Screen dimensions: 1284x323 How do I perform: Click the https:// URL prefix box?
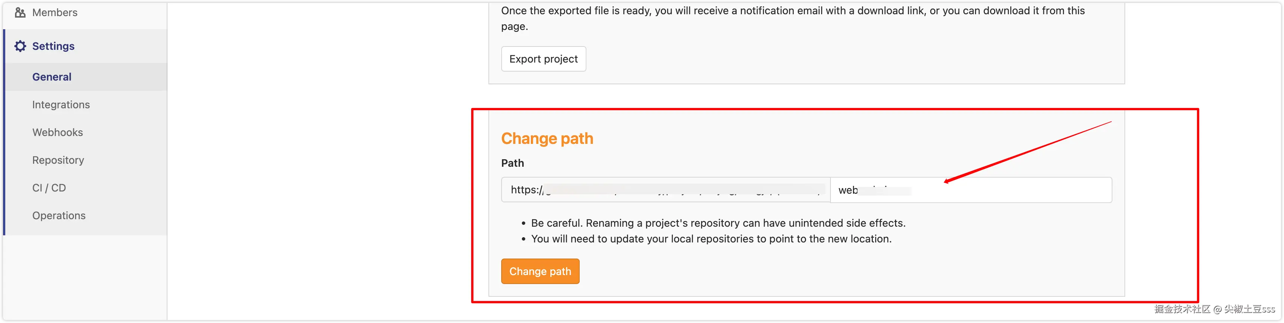point(665,190)
